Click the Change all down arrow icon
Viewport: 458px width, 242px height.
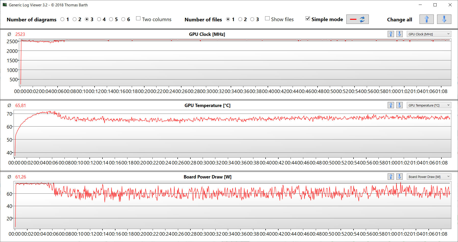point(444,19)
